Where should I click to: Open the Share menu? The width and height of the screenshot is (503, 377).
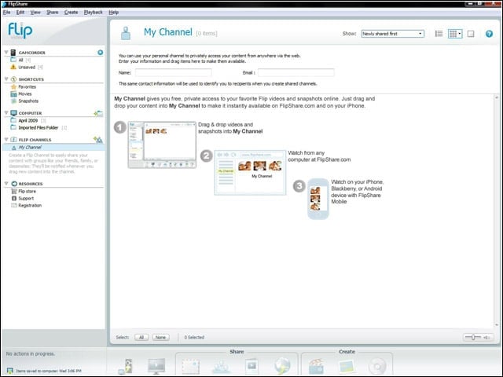(53, 13)
